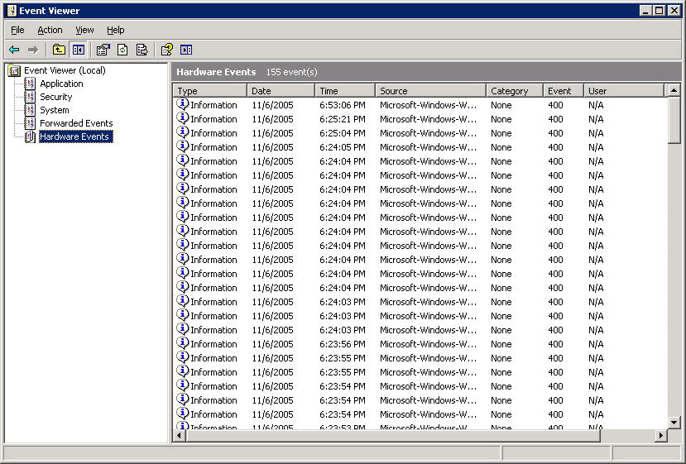Screen dimensions: 686x464
Task: Click the vertical scrollbar down arrow
Action: [674, 423]
